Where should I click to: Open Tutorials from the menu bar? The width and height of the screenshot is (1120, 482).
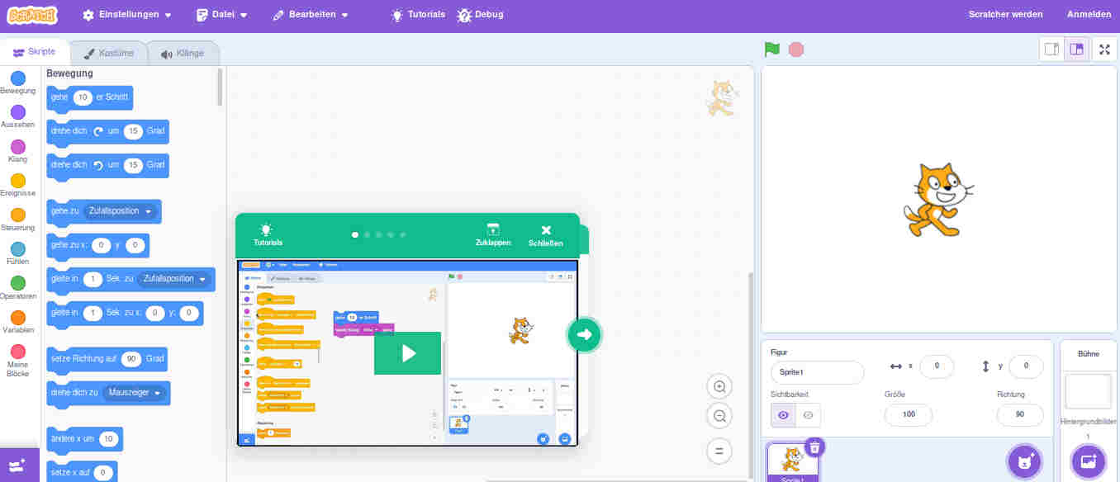(x=418, y=15)
